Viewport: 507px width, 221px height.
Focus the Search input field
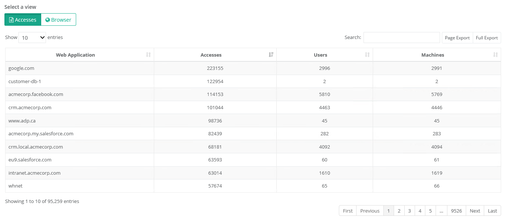pyautogui.click(x=401, y=38)
